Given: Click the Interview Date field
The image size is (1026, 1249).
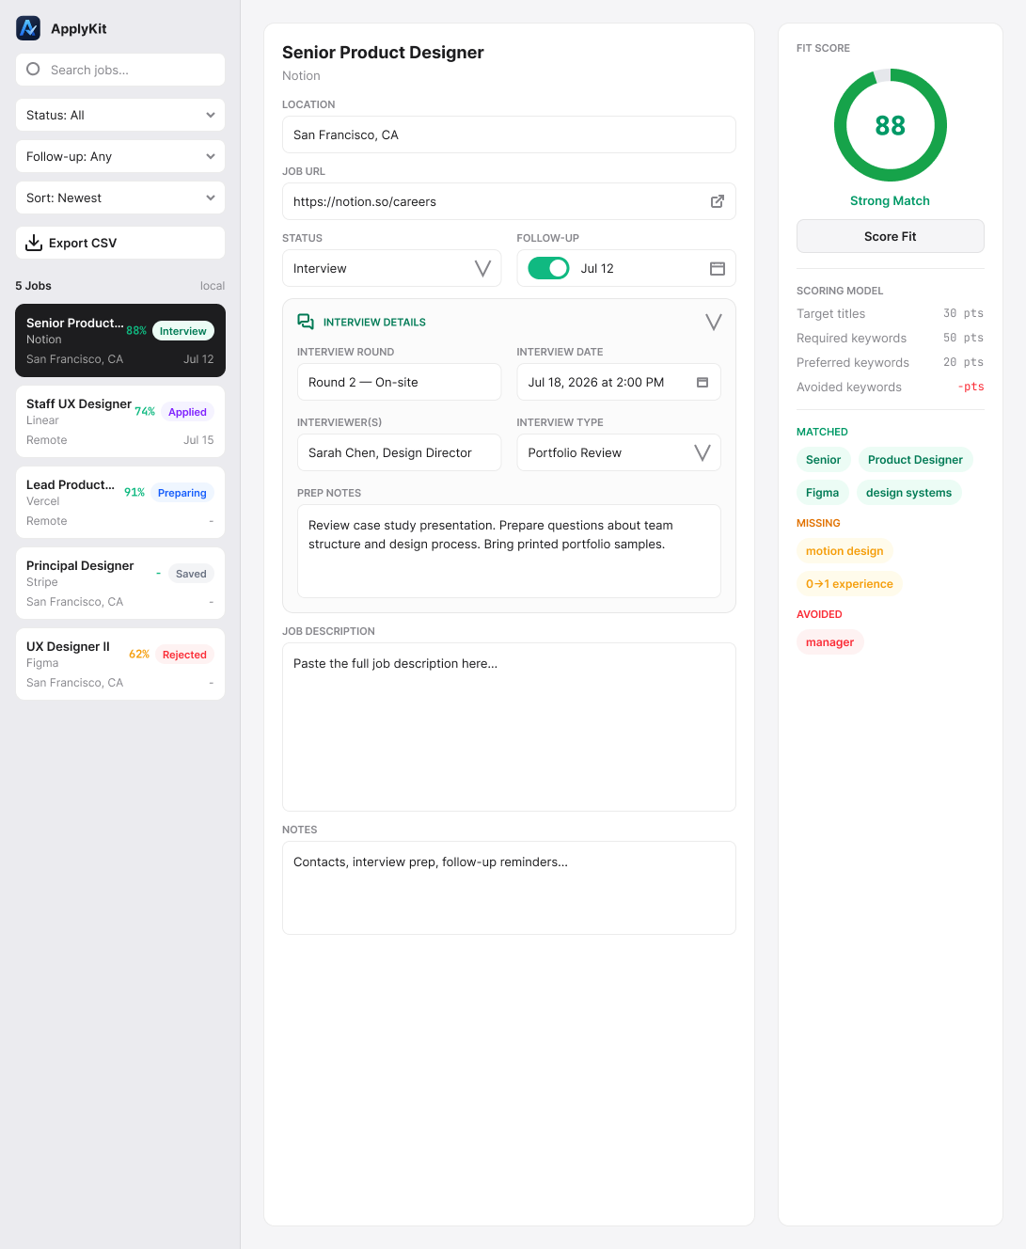Looking at the screenshot, I should [x=619, y=382].
